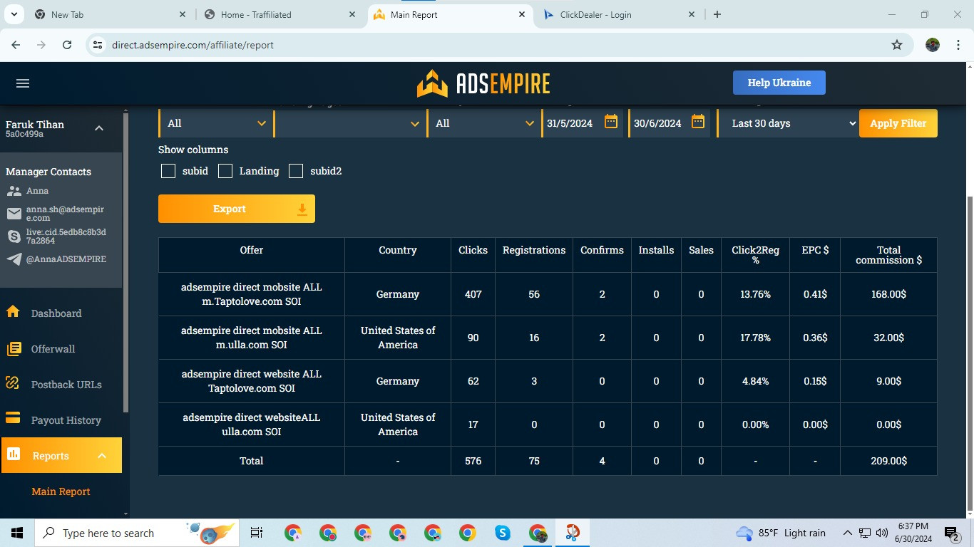The height and width of the screenshot is (547, 974).
Task: Enable the subid2 column checkbox
Action: 296,171
